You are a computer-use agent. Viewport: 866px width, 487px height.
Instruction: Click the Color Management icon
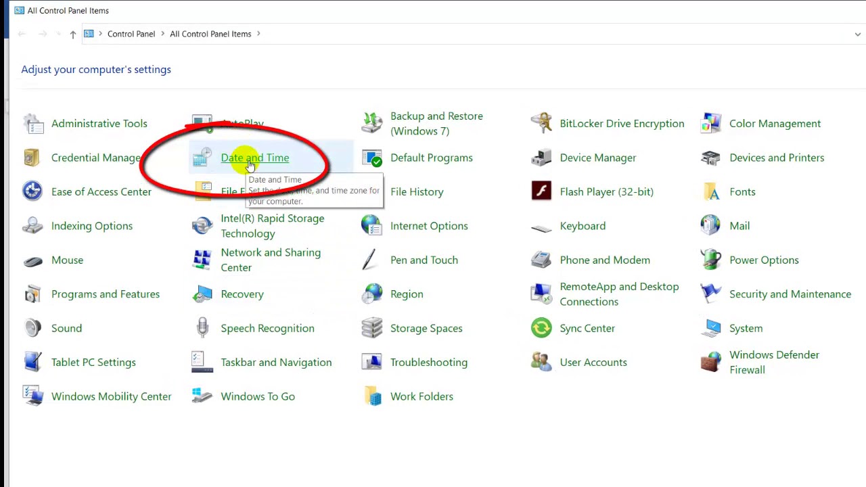(710, 124)
